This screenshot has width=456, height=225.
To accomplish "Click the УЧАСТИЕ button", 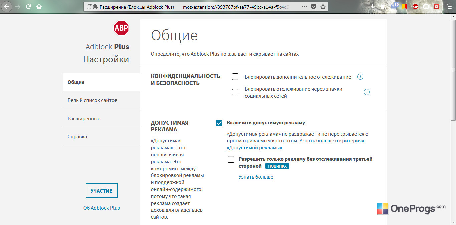I will [101, 191].
